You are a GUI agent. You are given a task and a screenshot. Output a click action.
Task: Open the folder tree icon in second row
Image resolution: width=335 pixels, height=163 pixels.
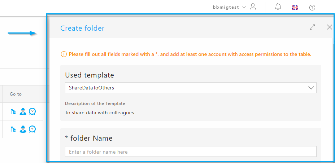14,129
